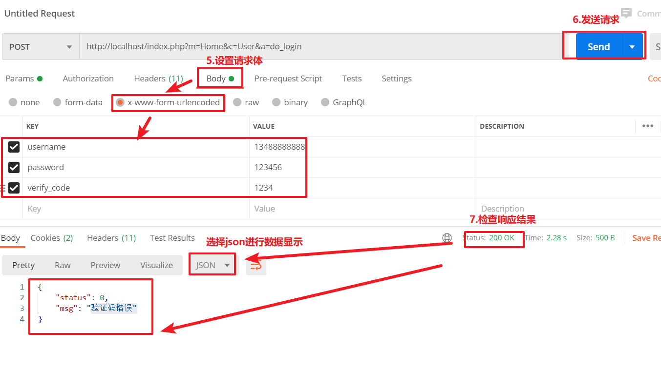
Task: Show the response Preview view
Action: (106, 265)
